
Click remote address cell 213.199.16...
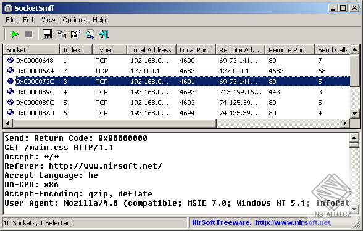pos(240,92)
